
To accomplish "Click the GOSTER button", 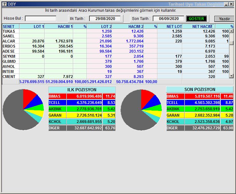I will click(196, 19).
